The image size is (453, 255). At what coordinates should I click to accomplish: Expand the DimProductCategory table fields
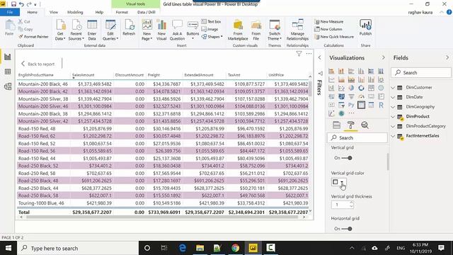coord(393,126)
